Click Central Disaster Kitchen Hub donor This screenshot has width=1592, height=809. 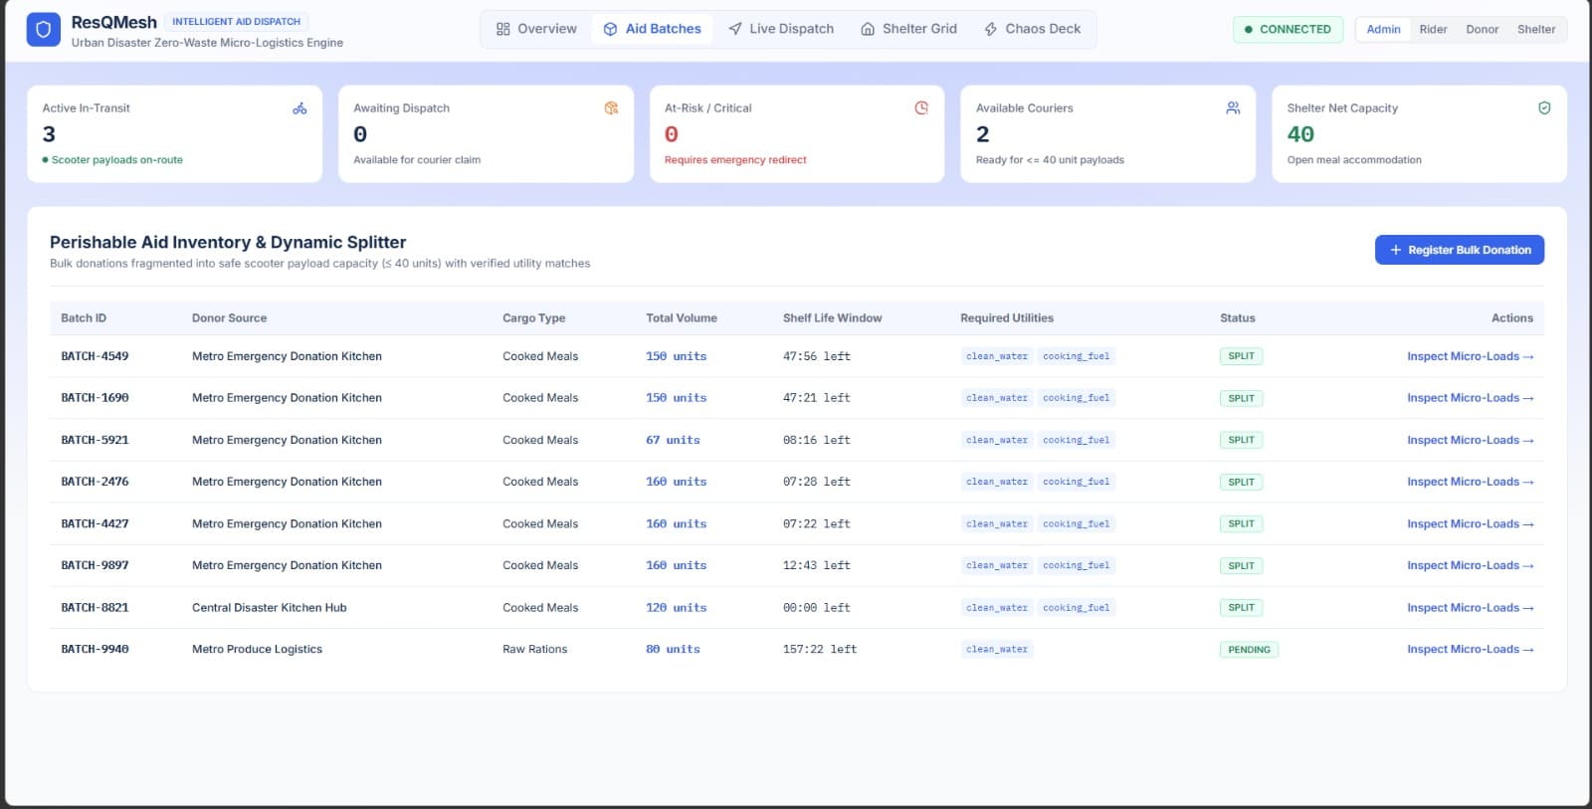click(x=270, y=608)
